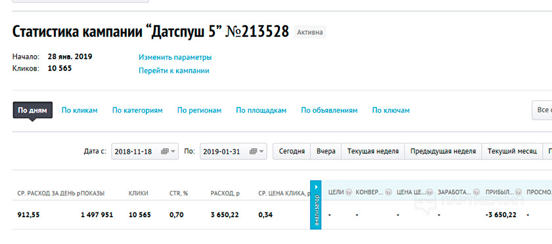Follow the 'Перейти к кампании' link
552x244 pixels.
174,71
